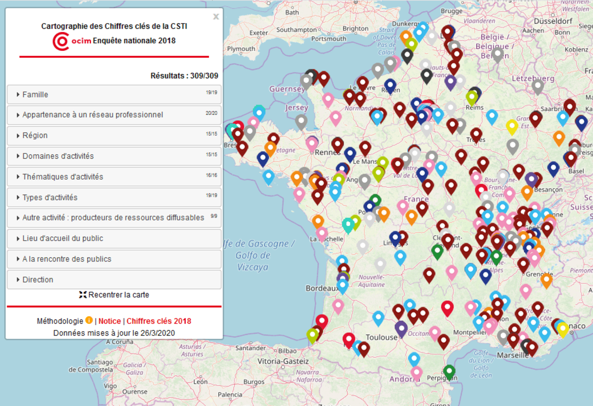Click the Recentrer la carte icon

[83, 295]
